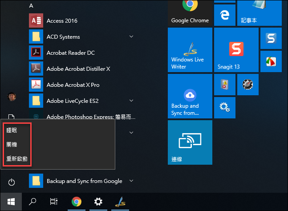Expand Backup and Sync from Google chevron

click(x=131, y=181)
